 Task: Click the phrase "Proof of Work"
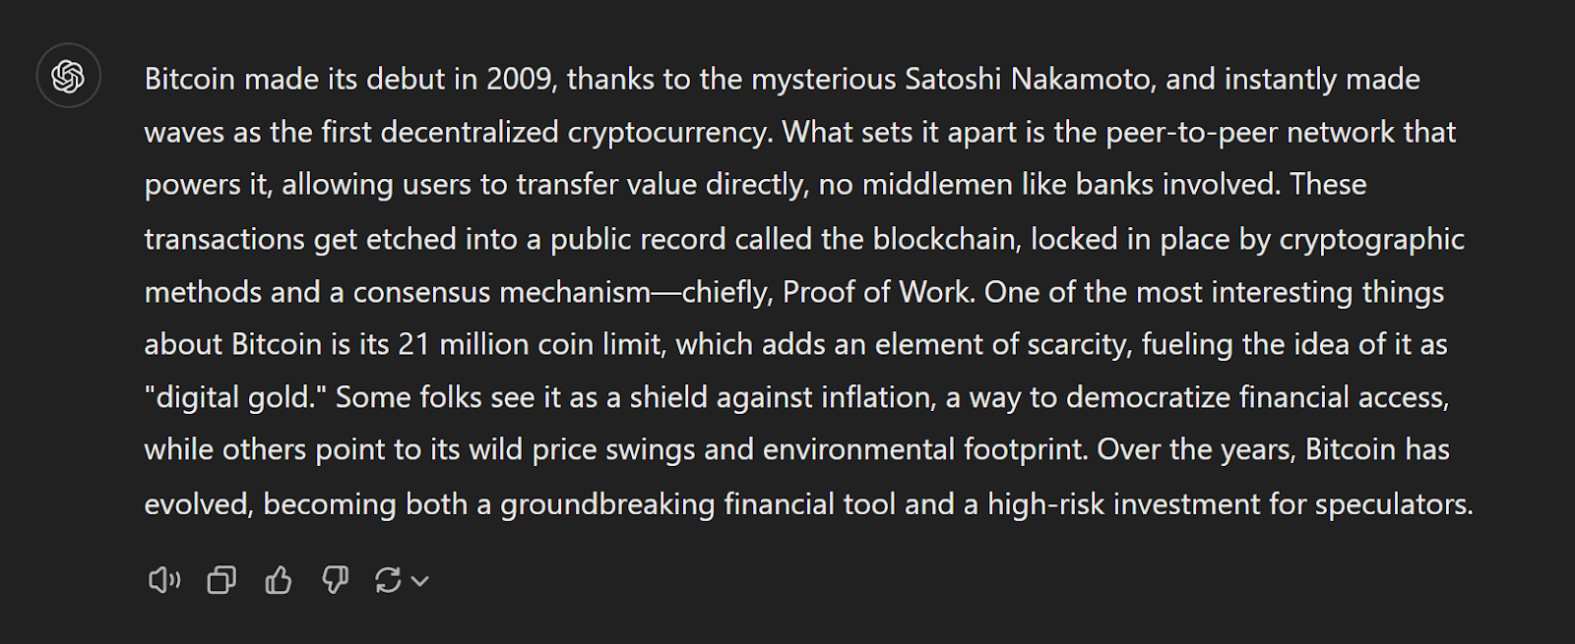[x=875, y=292]
